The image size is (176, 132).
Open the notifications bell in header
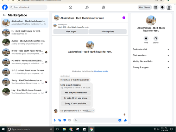(x=162, y=7)
